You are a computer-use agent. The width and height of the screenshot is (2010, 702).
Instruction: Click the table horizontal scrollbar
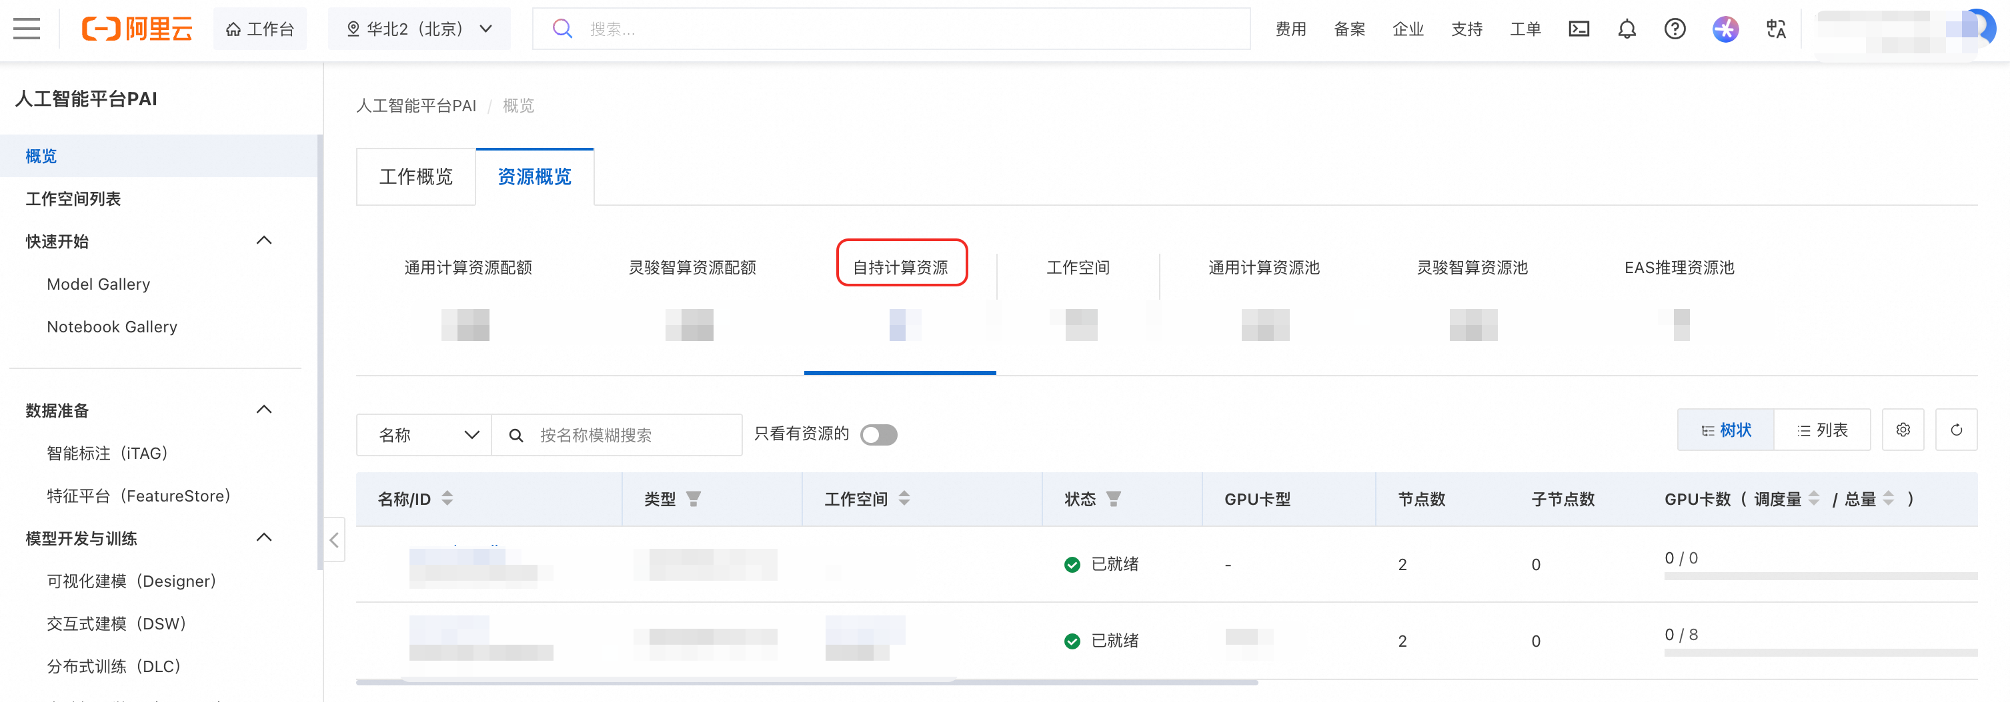(807, 682)
